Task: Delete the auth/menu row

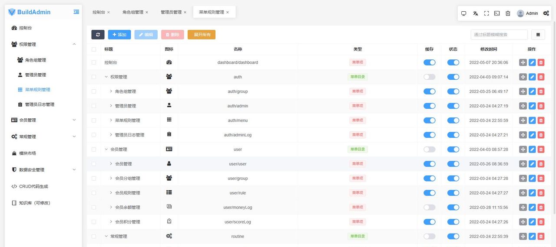Action: [x=541, y=120]
